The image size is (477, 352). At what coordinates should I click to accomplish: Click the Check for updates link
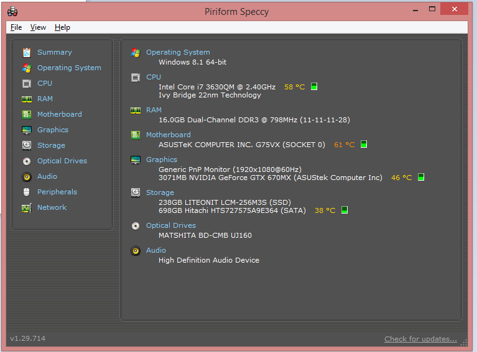[420, 339]
